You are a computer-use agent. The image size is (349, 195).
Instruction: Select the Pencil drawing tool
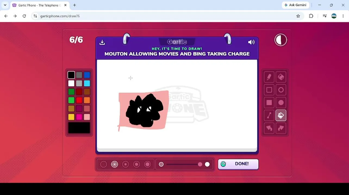269,77
